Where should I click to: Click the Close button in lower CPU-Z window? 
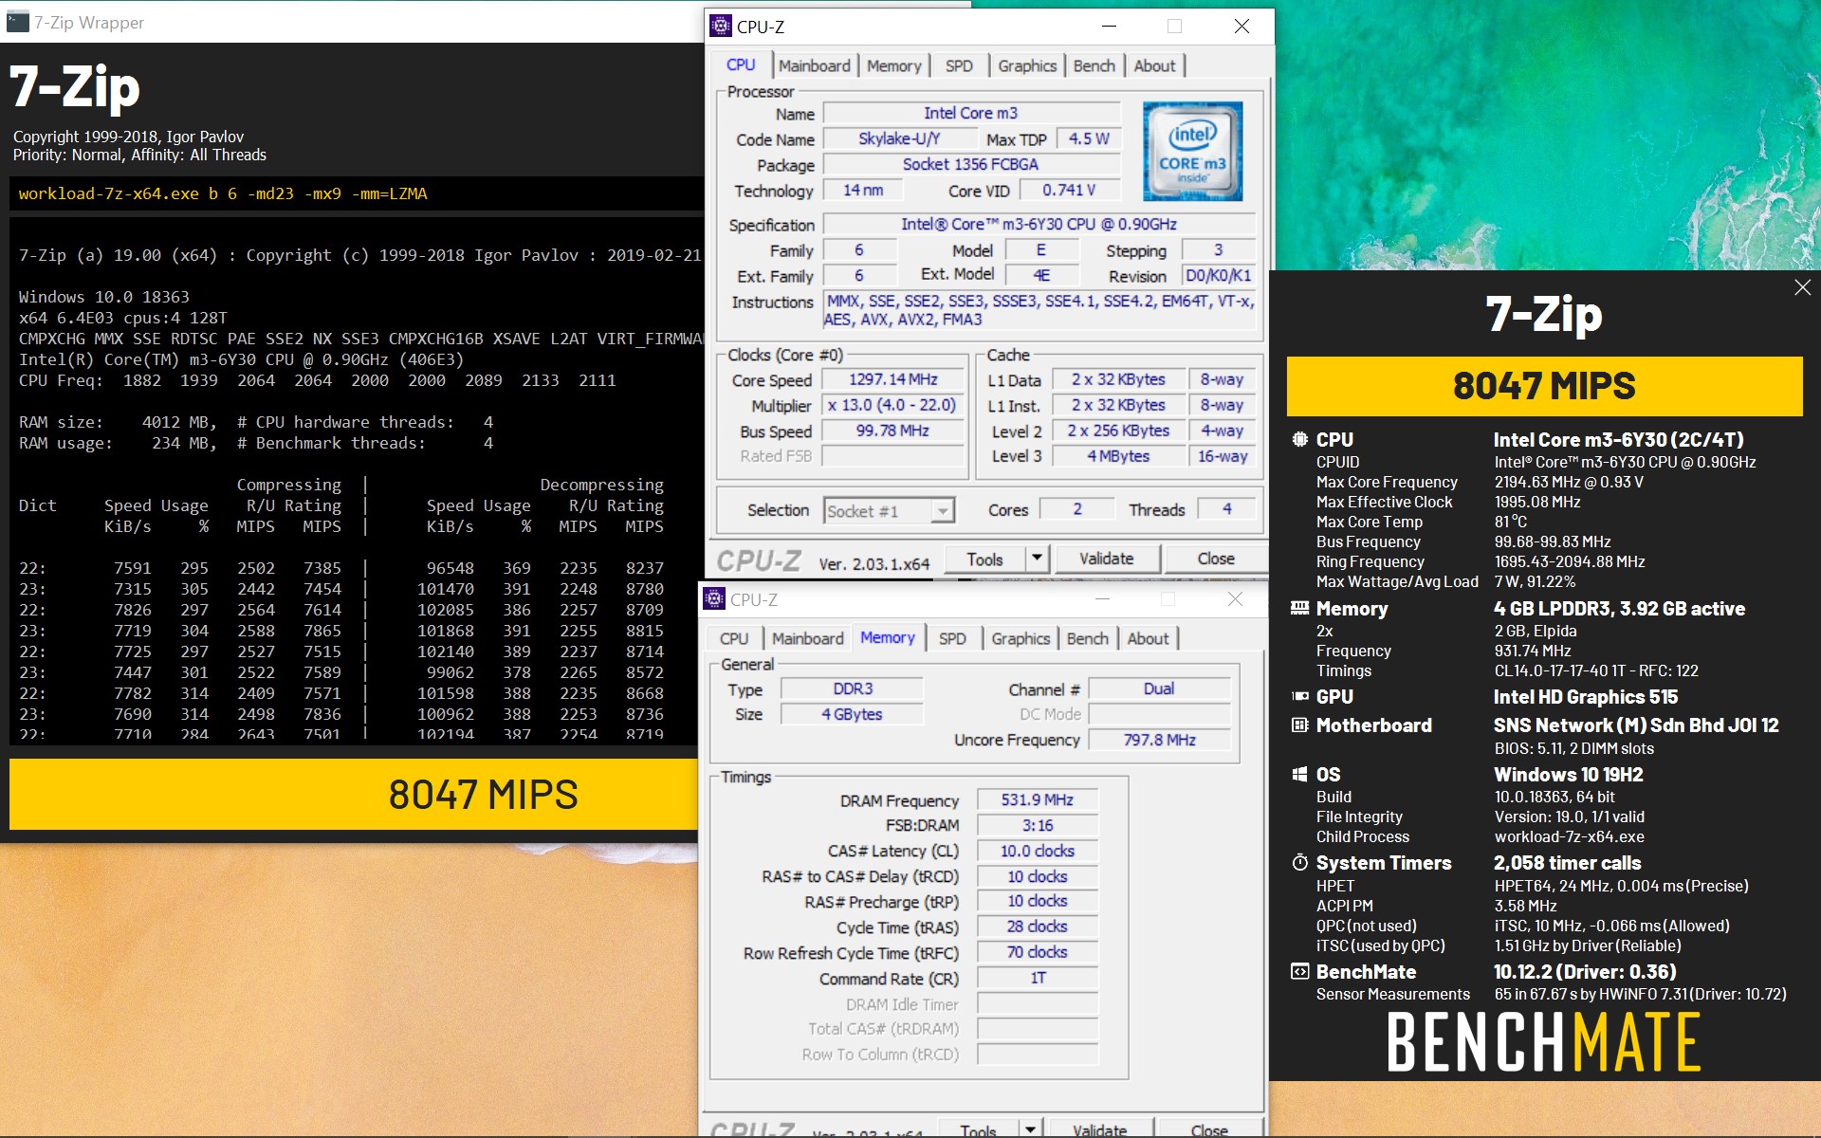pos(1209,1129)
